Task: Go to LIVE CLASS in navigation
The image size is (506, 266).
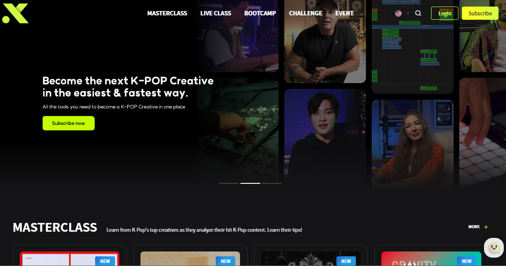Action: tap(215, 13)
